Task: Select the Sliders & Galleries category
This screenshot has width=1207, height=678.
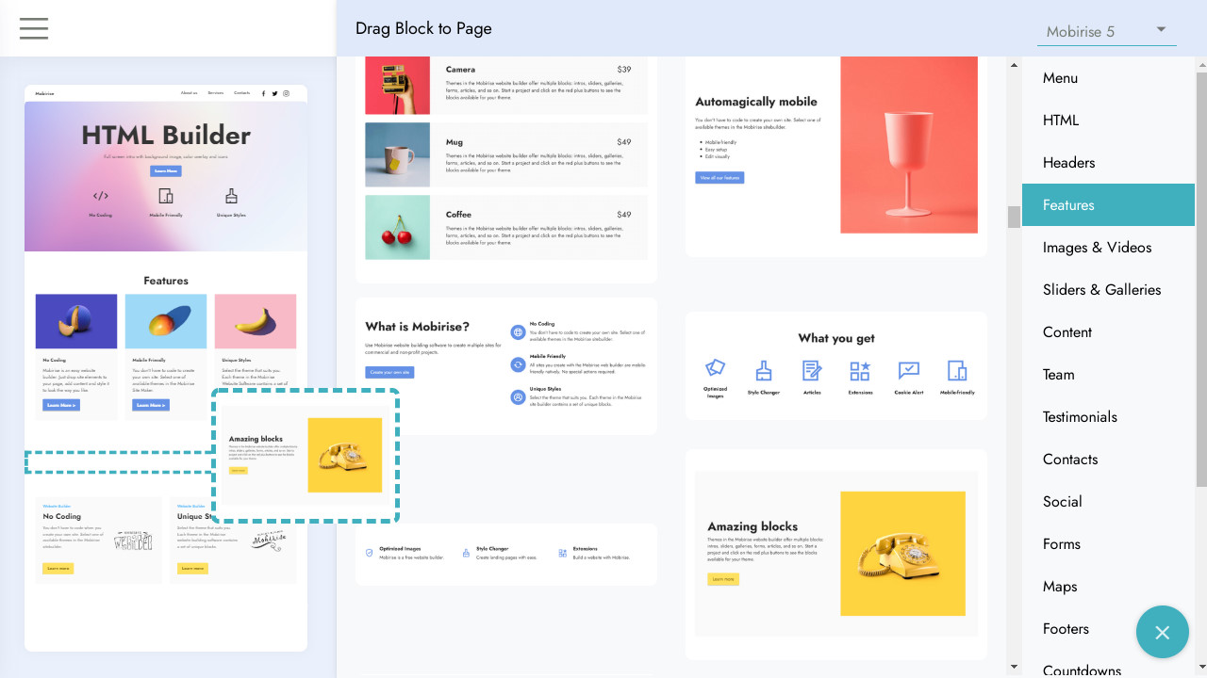Action: click(1108, 290)
